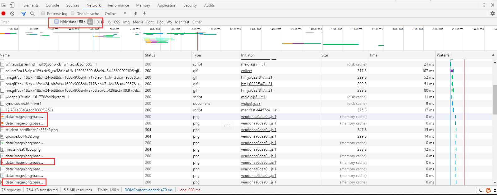Stop recording network log with red button
Viewport: 497px width, 195px height.
pyautogui.click(x=3, y=13)
